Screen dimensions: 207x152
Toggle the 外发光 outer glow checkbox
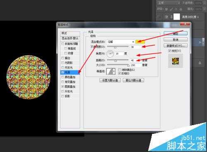pyautogui.click(x=63, y=92)
